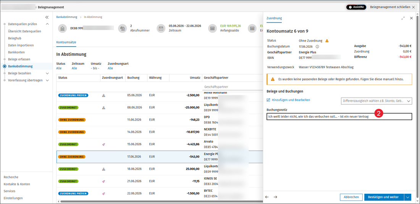This screenshot has width=420, height=204.
Task: Close the Zuordnung panel
Action: (412, 18)
